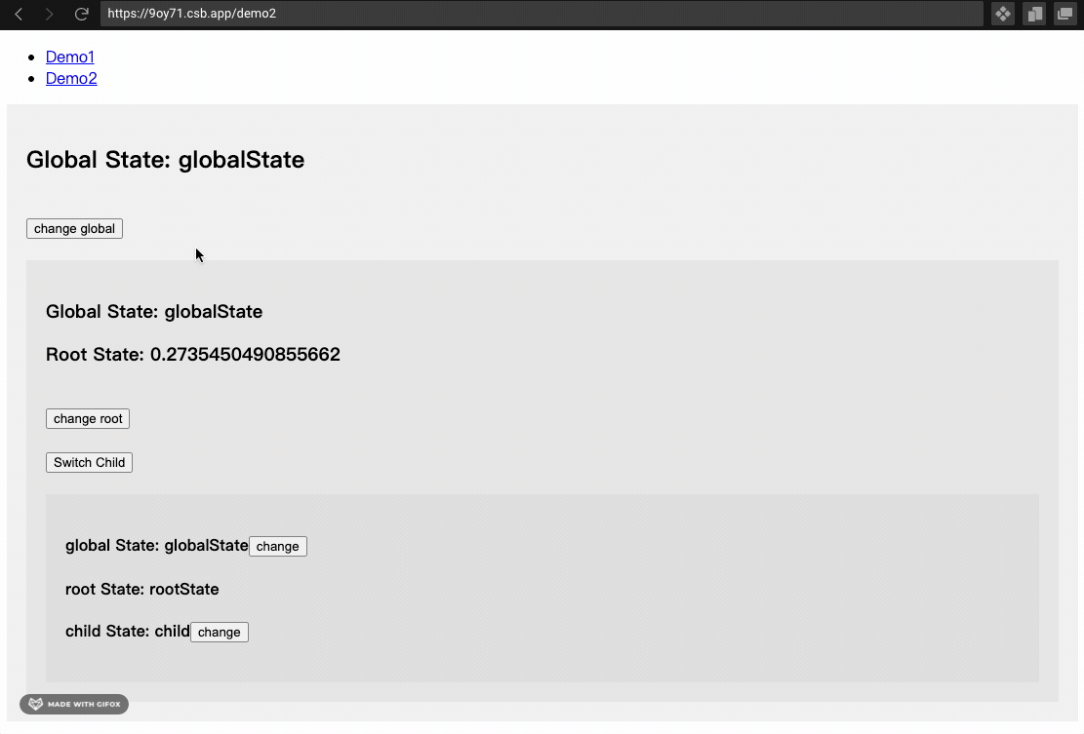
Task: Reload the preview page
Action: click(x=82, y=14)
